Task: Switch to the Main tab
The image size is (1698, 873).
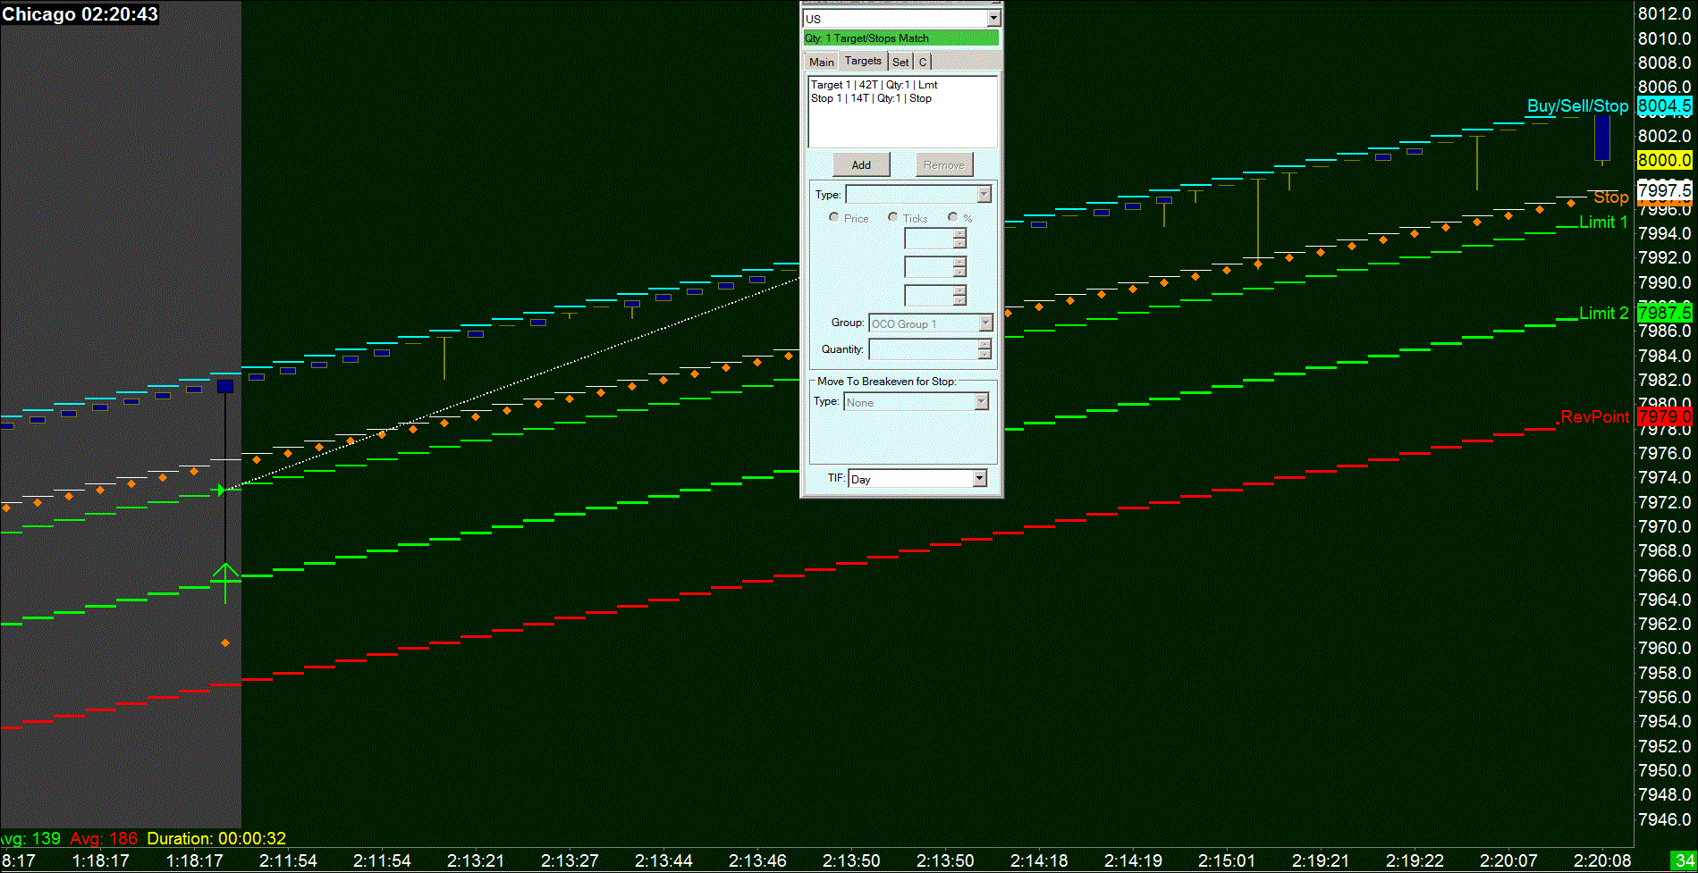Action: pyautogui.click(x=822, y=62)
